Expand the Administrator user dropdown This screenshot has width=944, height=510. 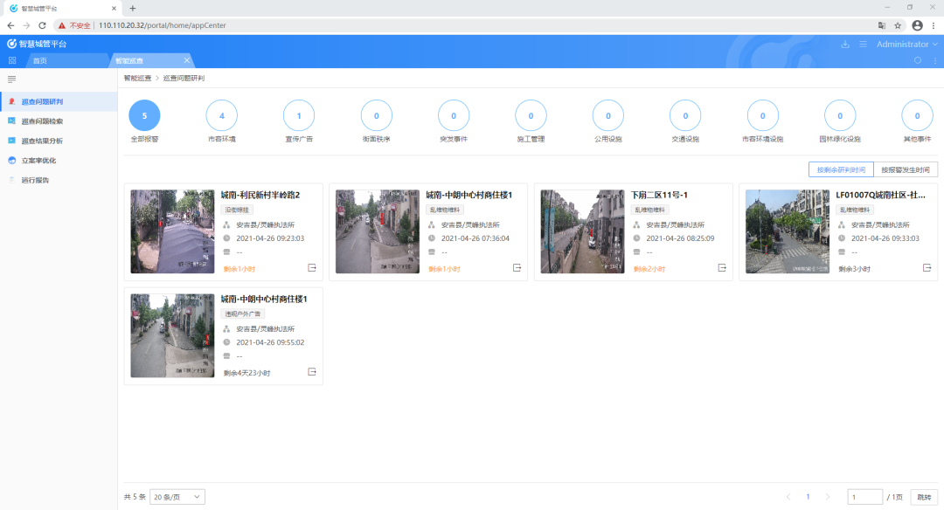click(906, 45)
